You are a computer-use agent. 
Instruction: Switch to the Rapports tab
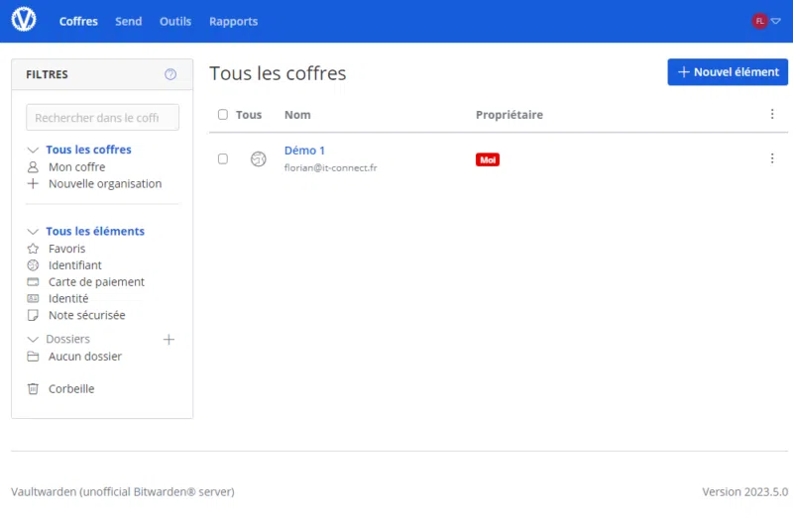tap(234, 21)
